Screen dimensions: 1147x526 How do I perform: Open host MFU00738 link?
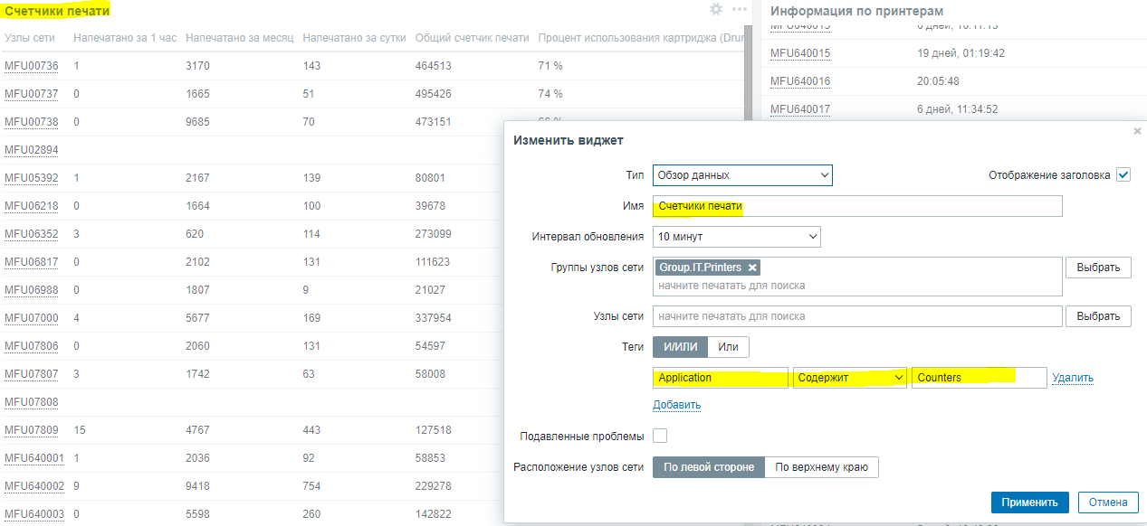point(32,122)
